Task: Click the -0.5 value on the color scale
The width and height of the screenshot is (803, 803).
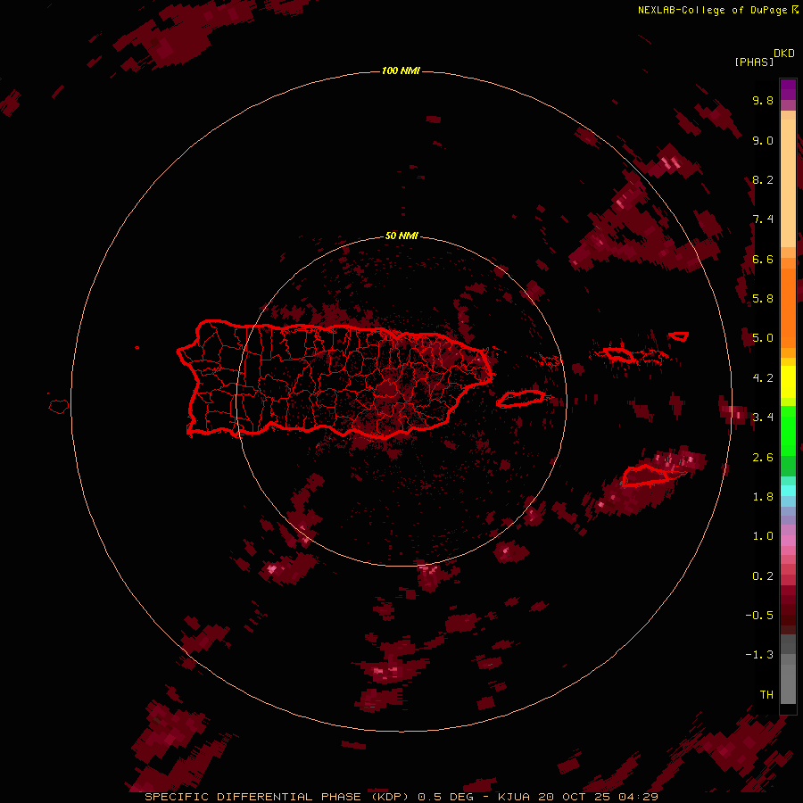Action: (x=759, y=616)
